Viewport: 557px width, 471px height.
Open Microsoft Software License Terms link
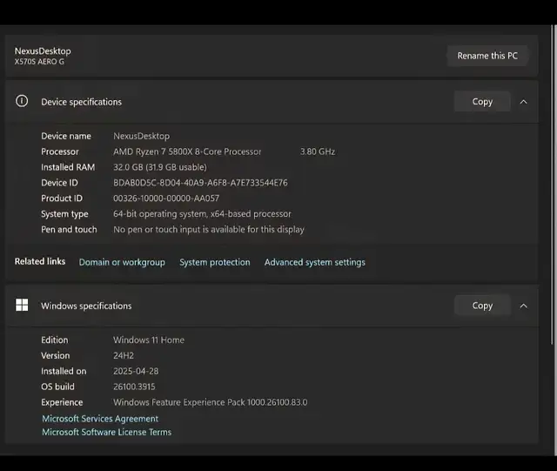(x=106, y=432)
